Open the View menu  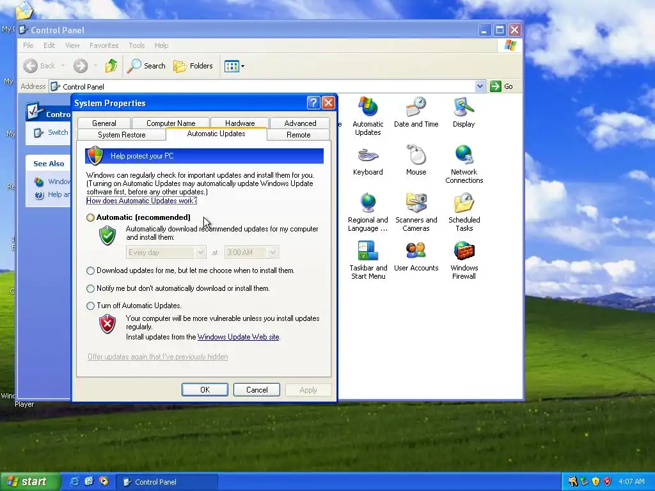coord(72,45)
